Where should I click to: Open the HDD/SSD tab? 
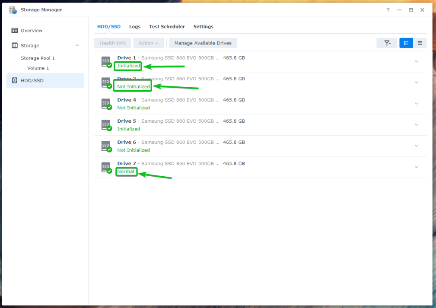click(x=109, y=27)
